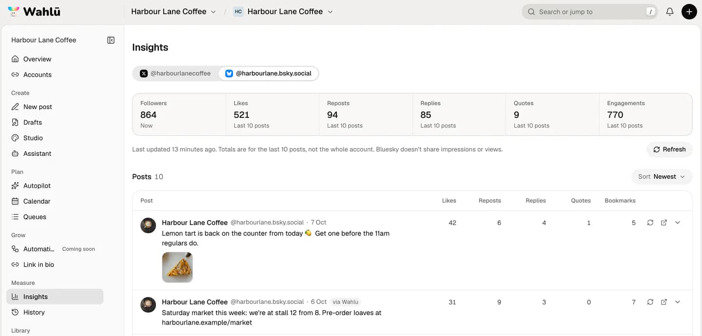
Task: Click the Bookmarks column header
Action: point(620,201)
